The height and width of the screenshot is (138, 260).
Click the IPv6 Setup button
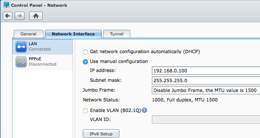pyautogui.click(x=101, y=134)
